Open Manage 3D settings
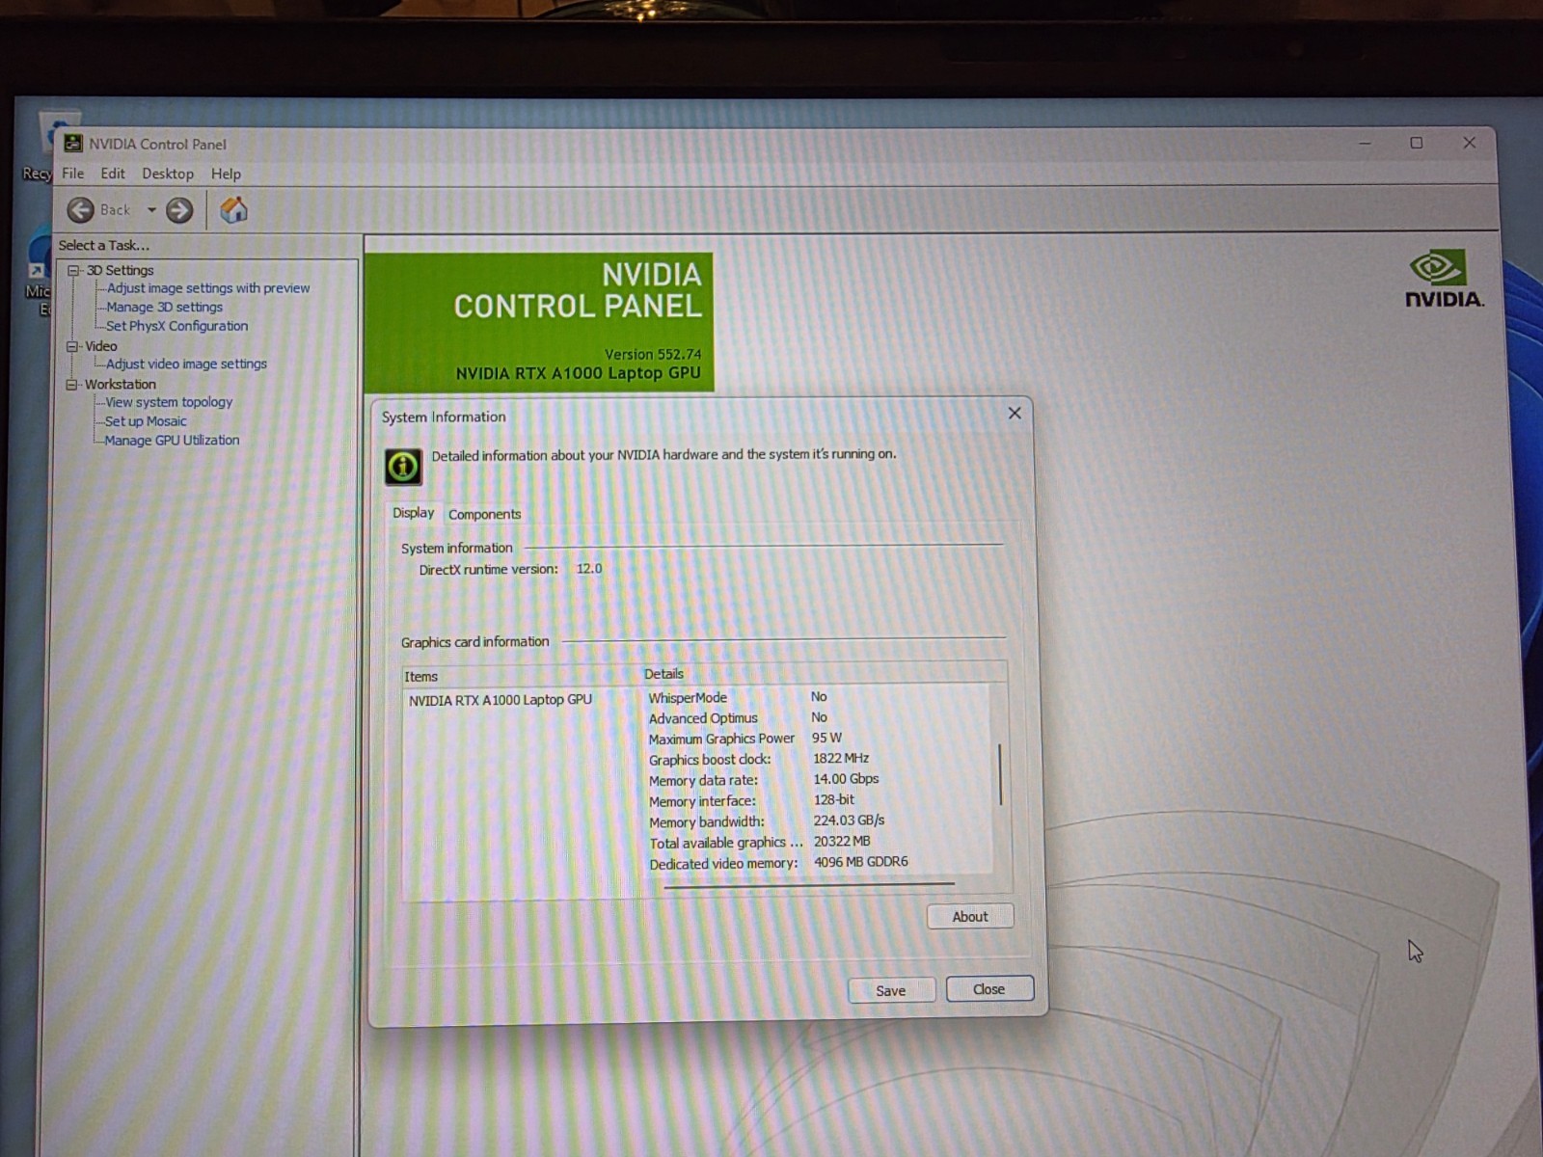Screen dimensions: 1543x1157 pos(164,308)
